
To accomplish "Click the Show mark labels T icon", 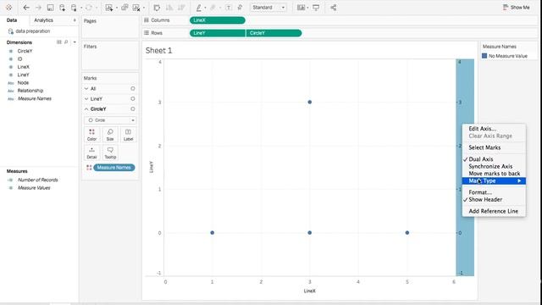I will point(229,8).
